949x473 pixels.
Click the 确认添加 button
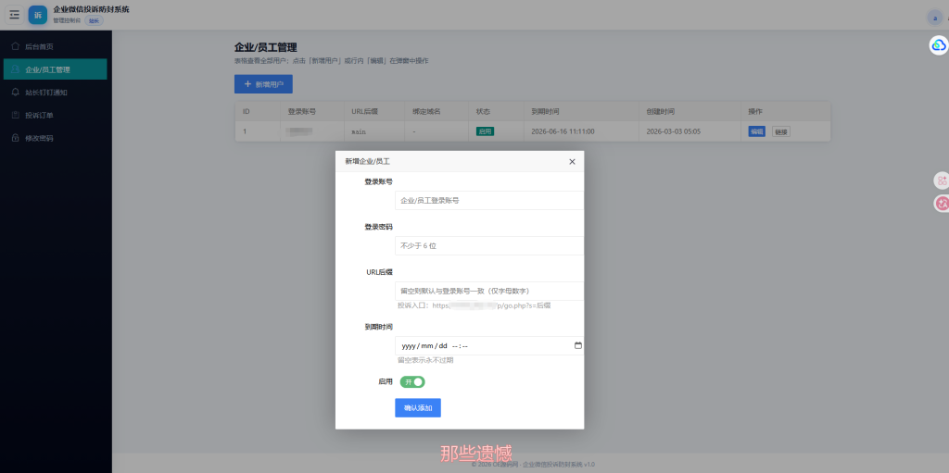[418, 408]
